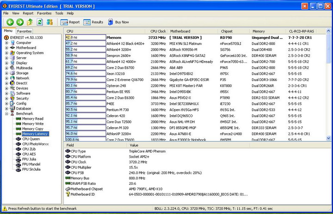Click the Network tree icon
Viewport: 333px width, 214px height.
pyautogui.click(x=12, y=78)
